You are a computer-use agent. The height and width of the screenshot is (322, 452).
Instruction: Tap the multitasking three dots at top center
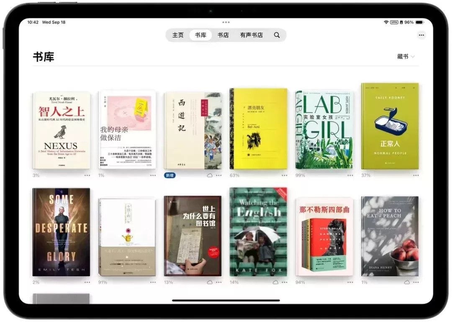(x=226, y=22)
